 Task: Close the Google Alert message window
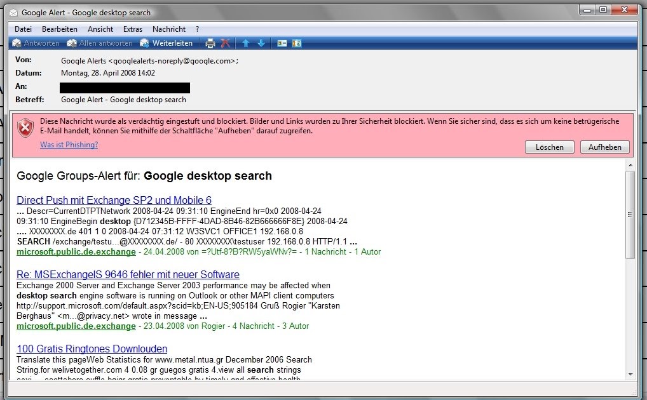point(625,10)
